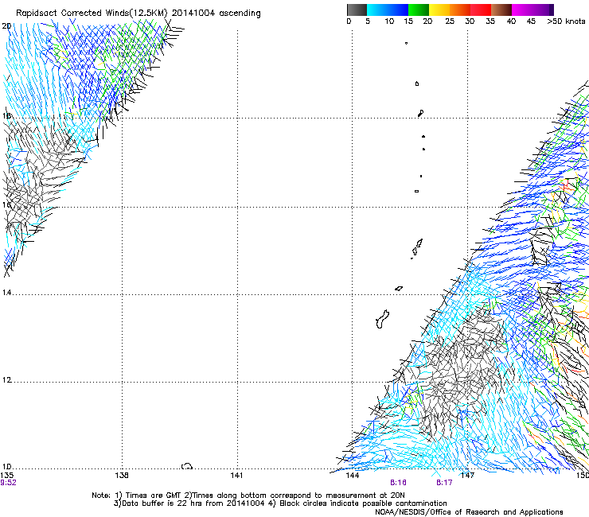Click the '>50 knots' legend label
The width and height of the screenshot is (589, 517).
point(566,21)
